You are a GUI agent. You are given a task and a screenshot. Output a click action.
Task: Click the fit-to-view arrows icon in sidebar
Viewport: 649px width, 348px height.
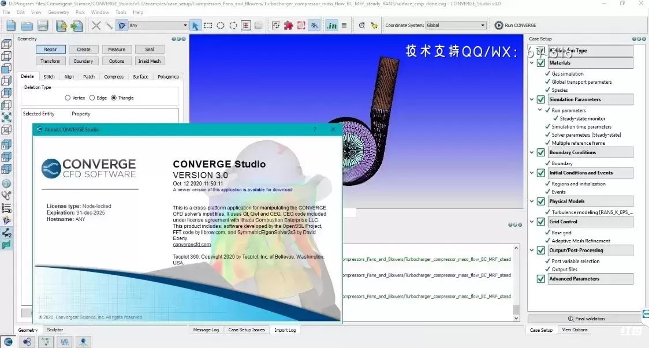click(6, 117)
